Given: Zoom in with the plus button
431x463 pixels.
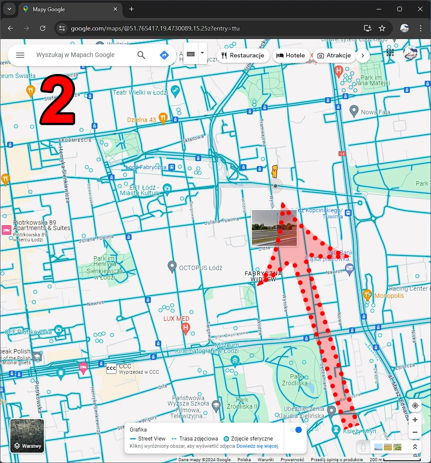Looking at the screenshot, I should [x=415, y=419].
